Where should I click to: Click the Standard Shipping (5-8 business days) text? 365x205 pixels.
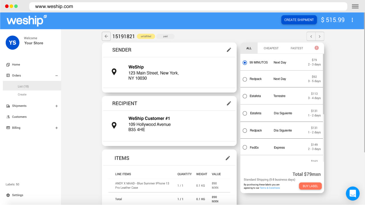coord(269,180)
